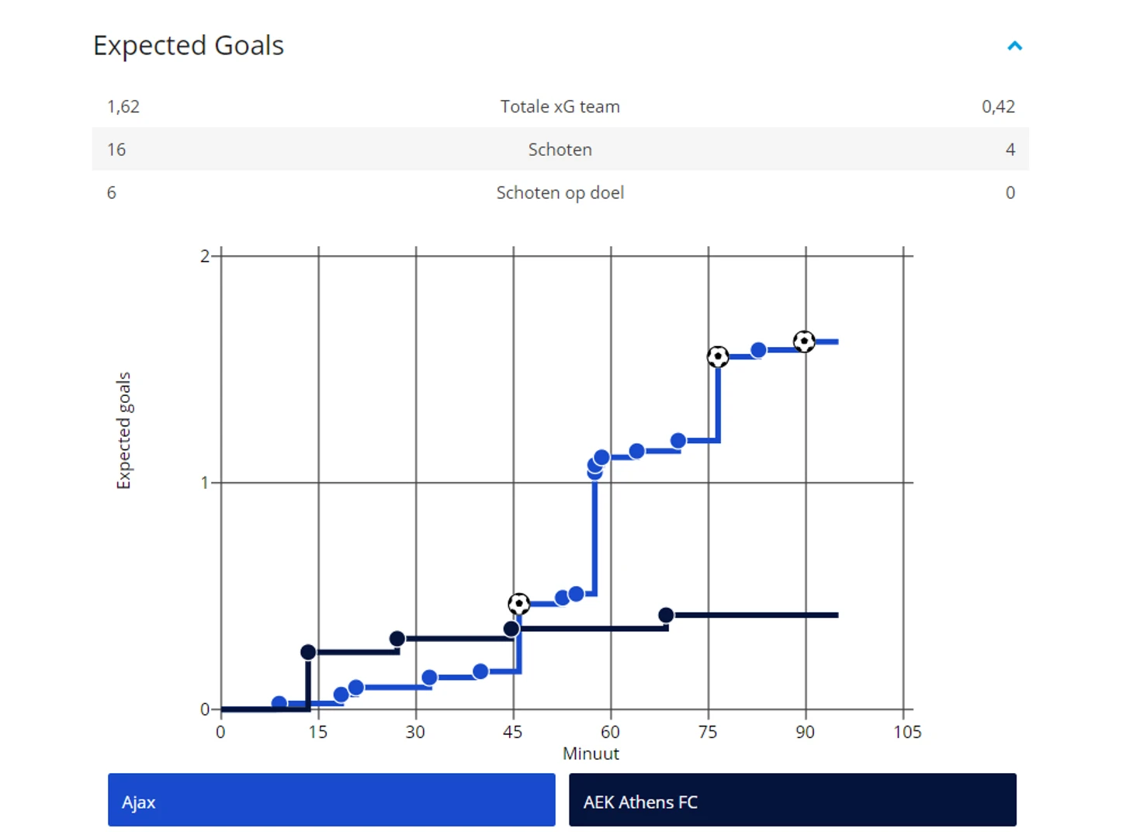Viewport: 1133px width, 832px height.
Task: Select the AEK shot marker near minute 27
Action: coord(397,639)
